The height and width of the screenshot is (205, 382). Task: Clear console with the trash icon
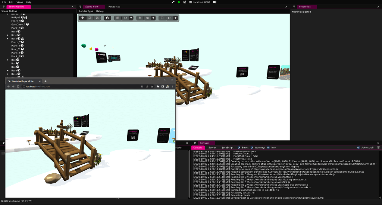click(378, 148)
